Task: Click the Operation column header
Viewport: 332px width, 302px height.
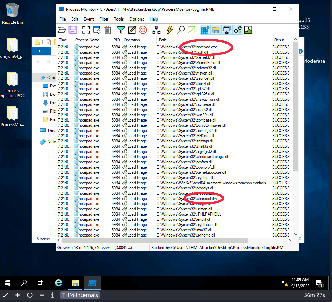Action: pyautogui.click(x=132, y=40)
